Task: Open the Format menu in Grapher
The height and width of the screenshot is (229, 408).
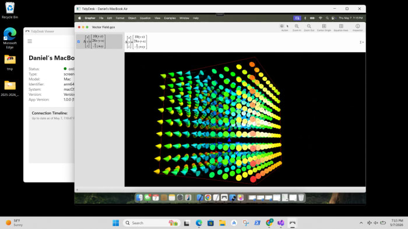Action: 120,18
